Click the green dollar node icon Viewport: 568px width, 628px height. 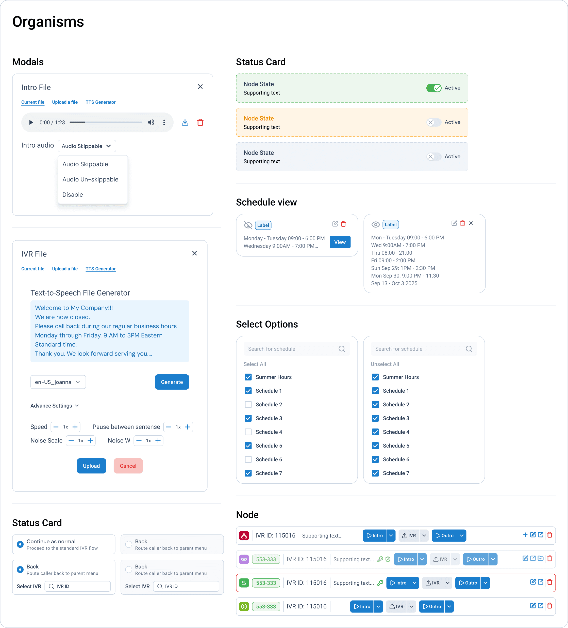244,583
